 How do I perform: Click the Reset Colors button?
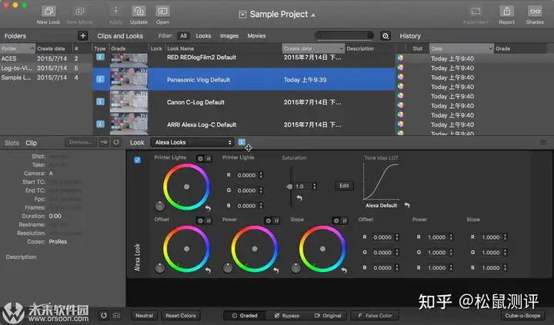(x=181, y=316)
